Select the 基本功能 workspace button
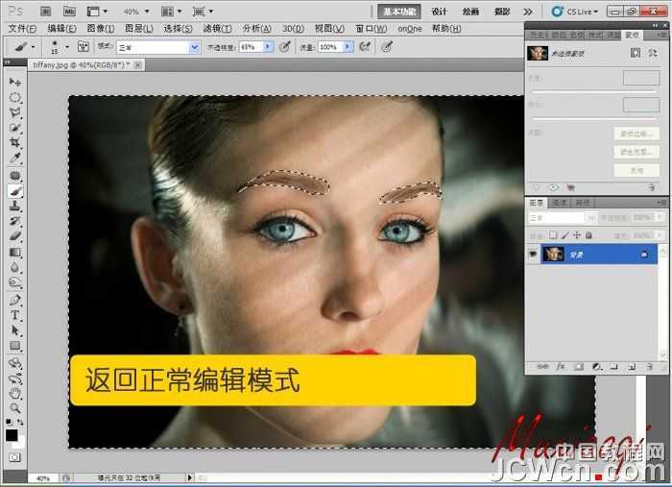 (399, 12)
